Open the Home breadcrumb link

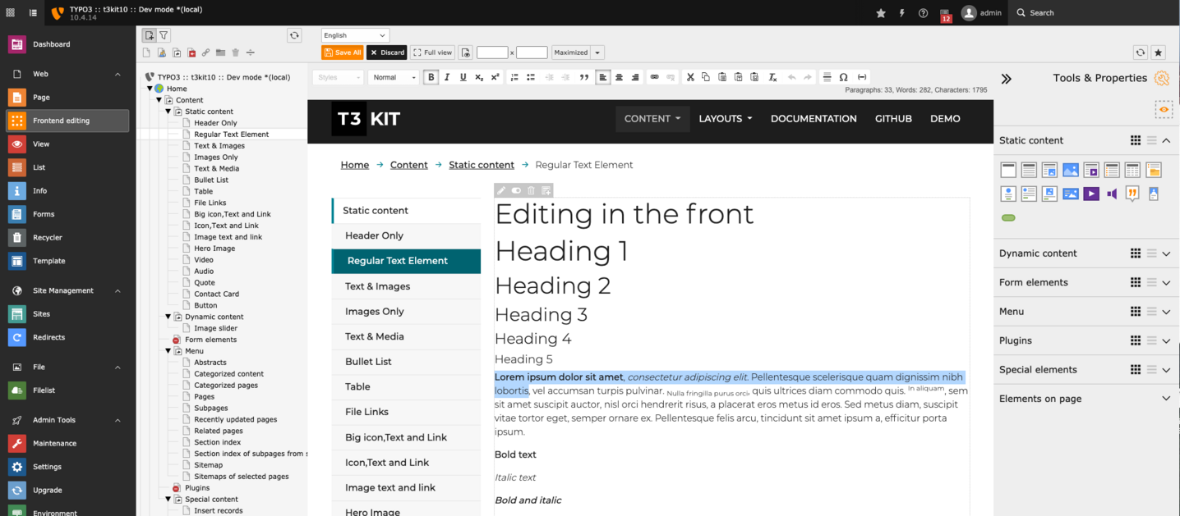(x=354, y=164)
